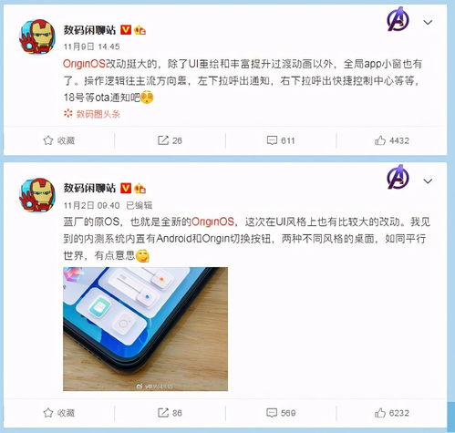Open the red OriginOS link in second post
455x433 pixels.
click(212, 222)
